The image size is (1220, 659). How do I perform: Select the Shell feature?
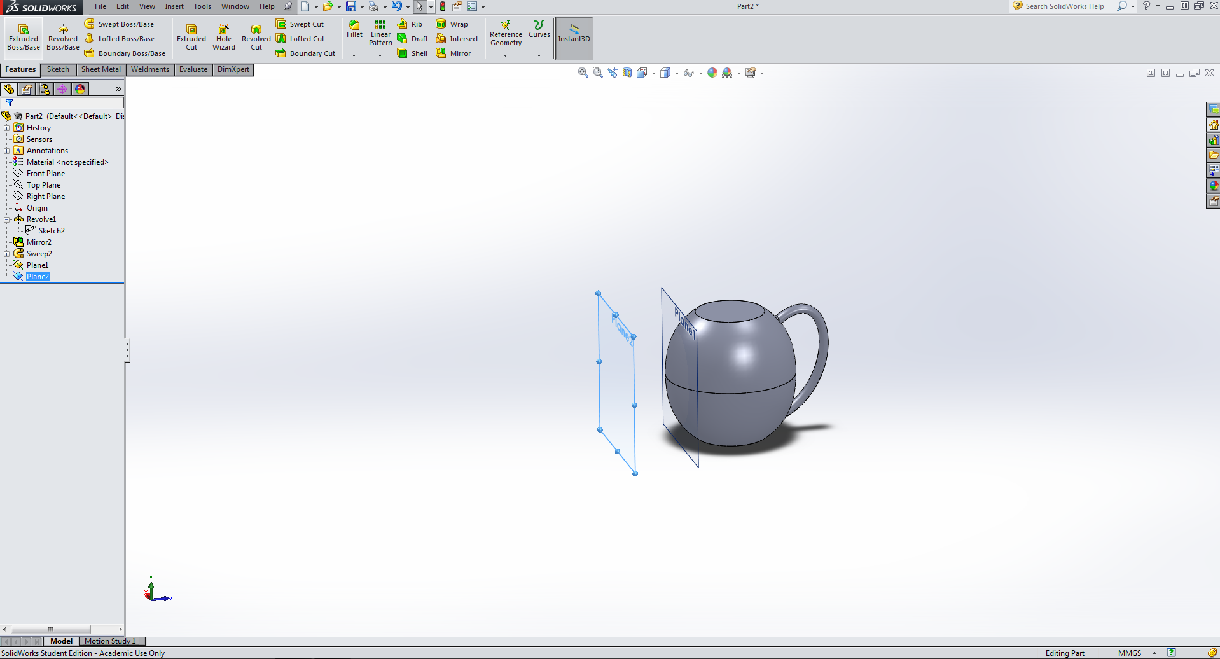[x=412, y=53]
